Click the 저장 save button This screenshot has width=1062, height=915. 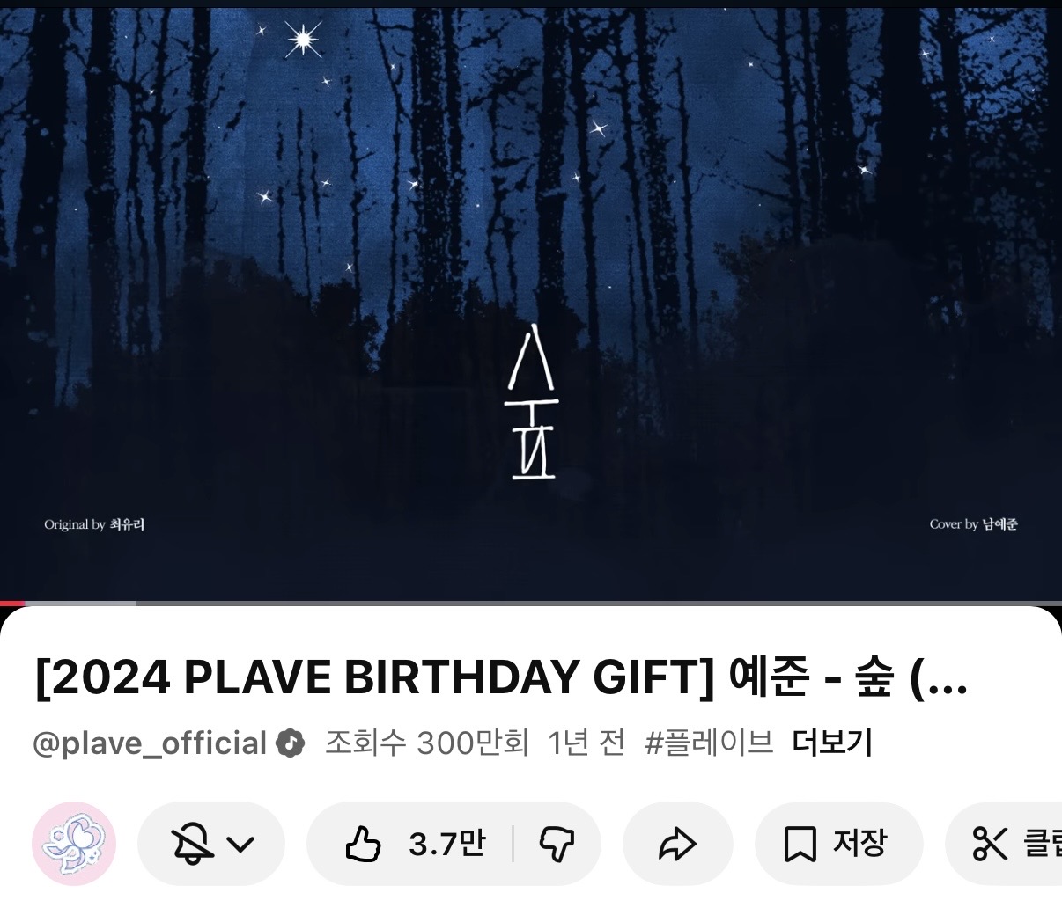tap(838, 844)
